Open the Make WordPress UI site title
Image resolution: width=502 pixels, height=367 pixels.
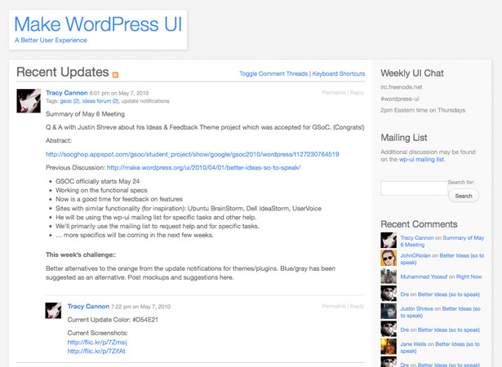click(x=98, y=24)
